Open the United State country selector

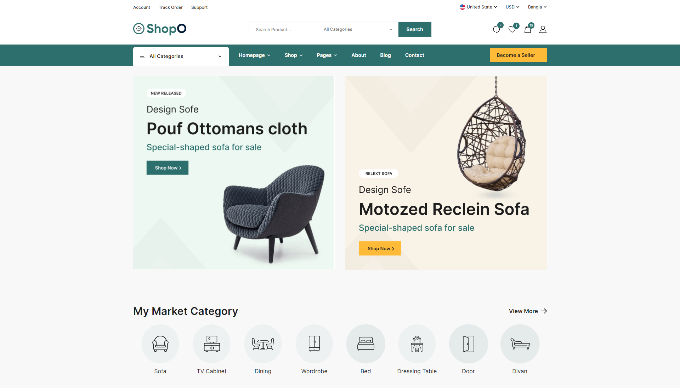point(478,7)
